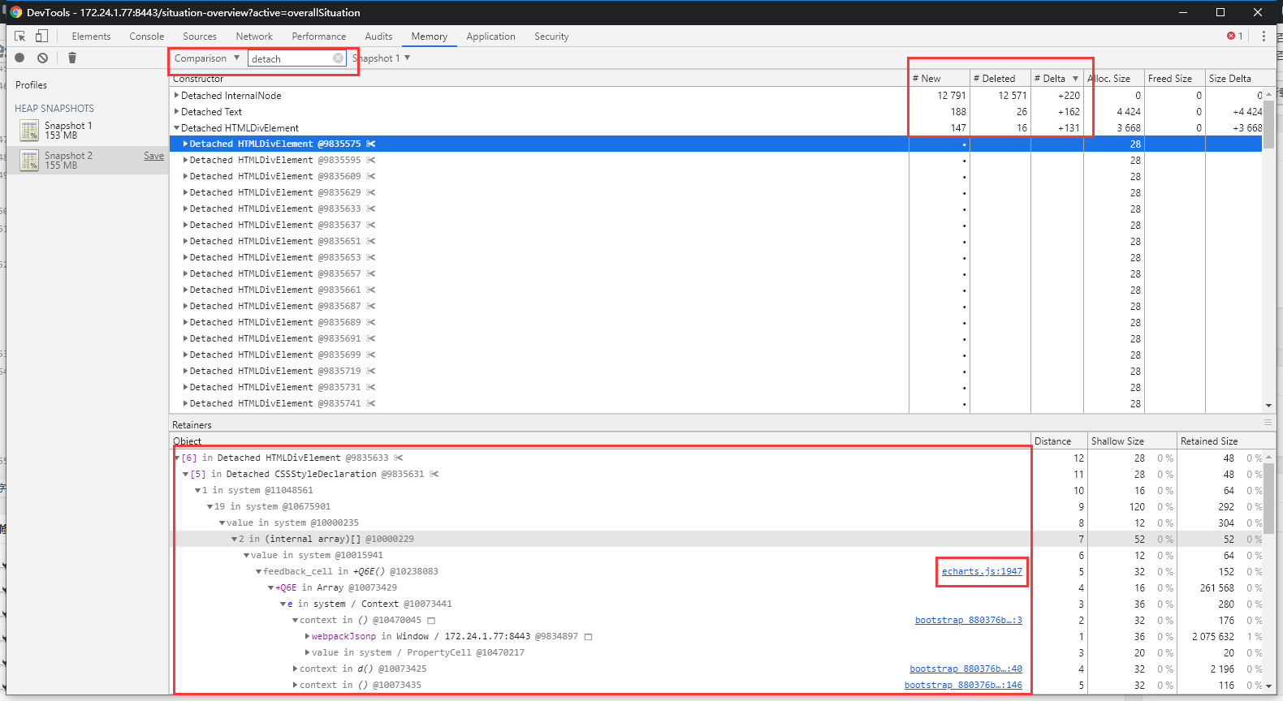1283x701 pixels.
Task: Click scissors icon after CSSStyleDeclaration @9835631
Action: point(434,474)
